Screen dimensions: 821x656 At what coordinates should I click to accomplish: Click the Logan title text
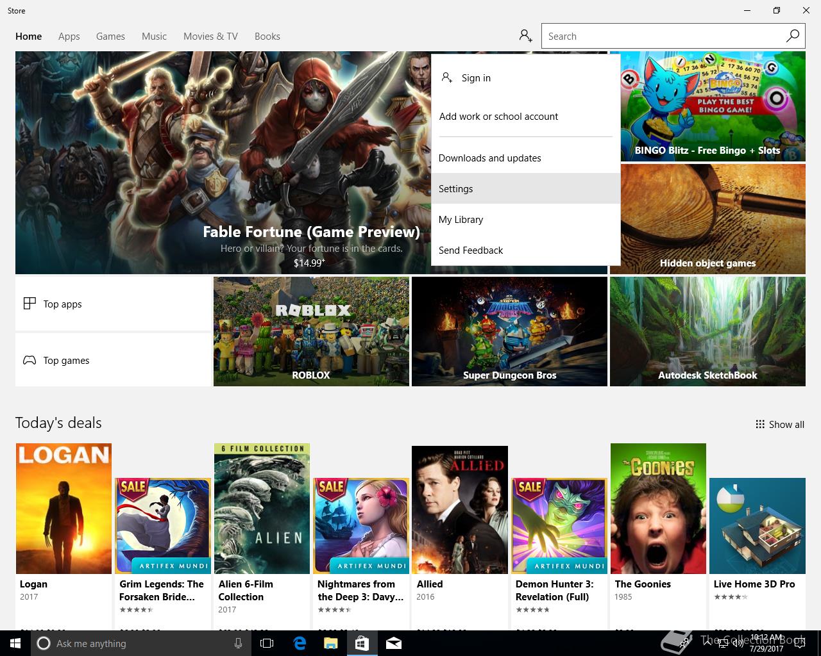[x=33, y=584]
